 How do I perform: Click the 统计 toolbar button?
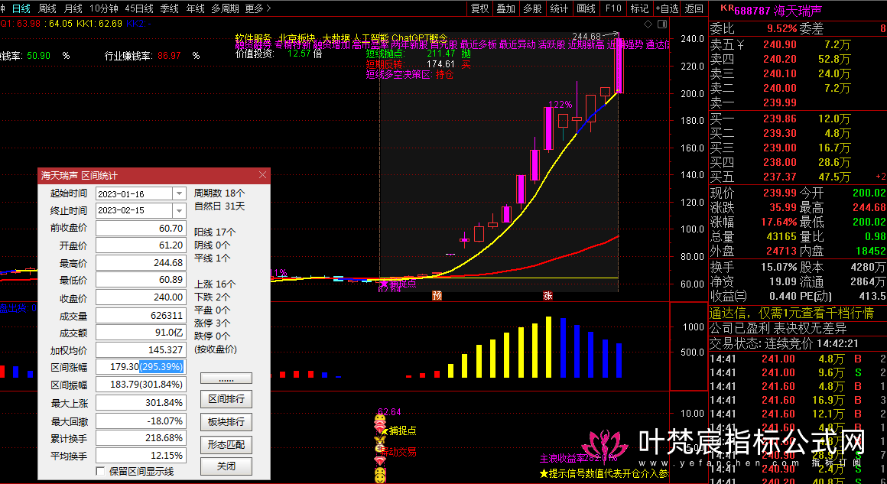(559, 8)
